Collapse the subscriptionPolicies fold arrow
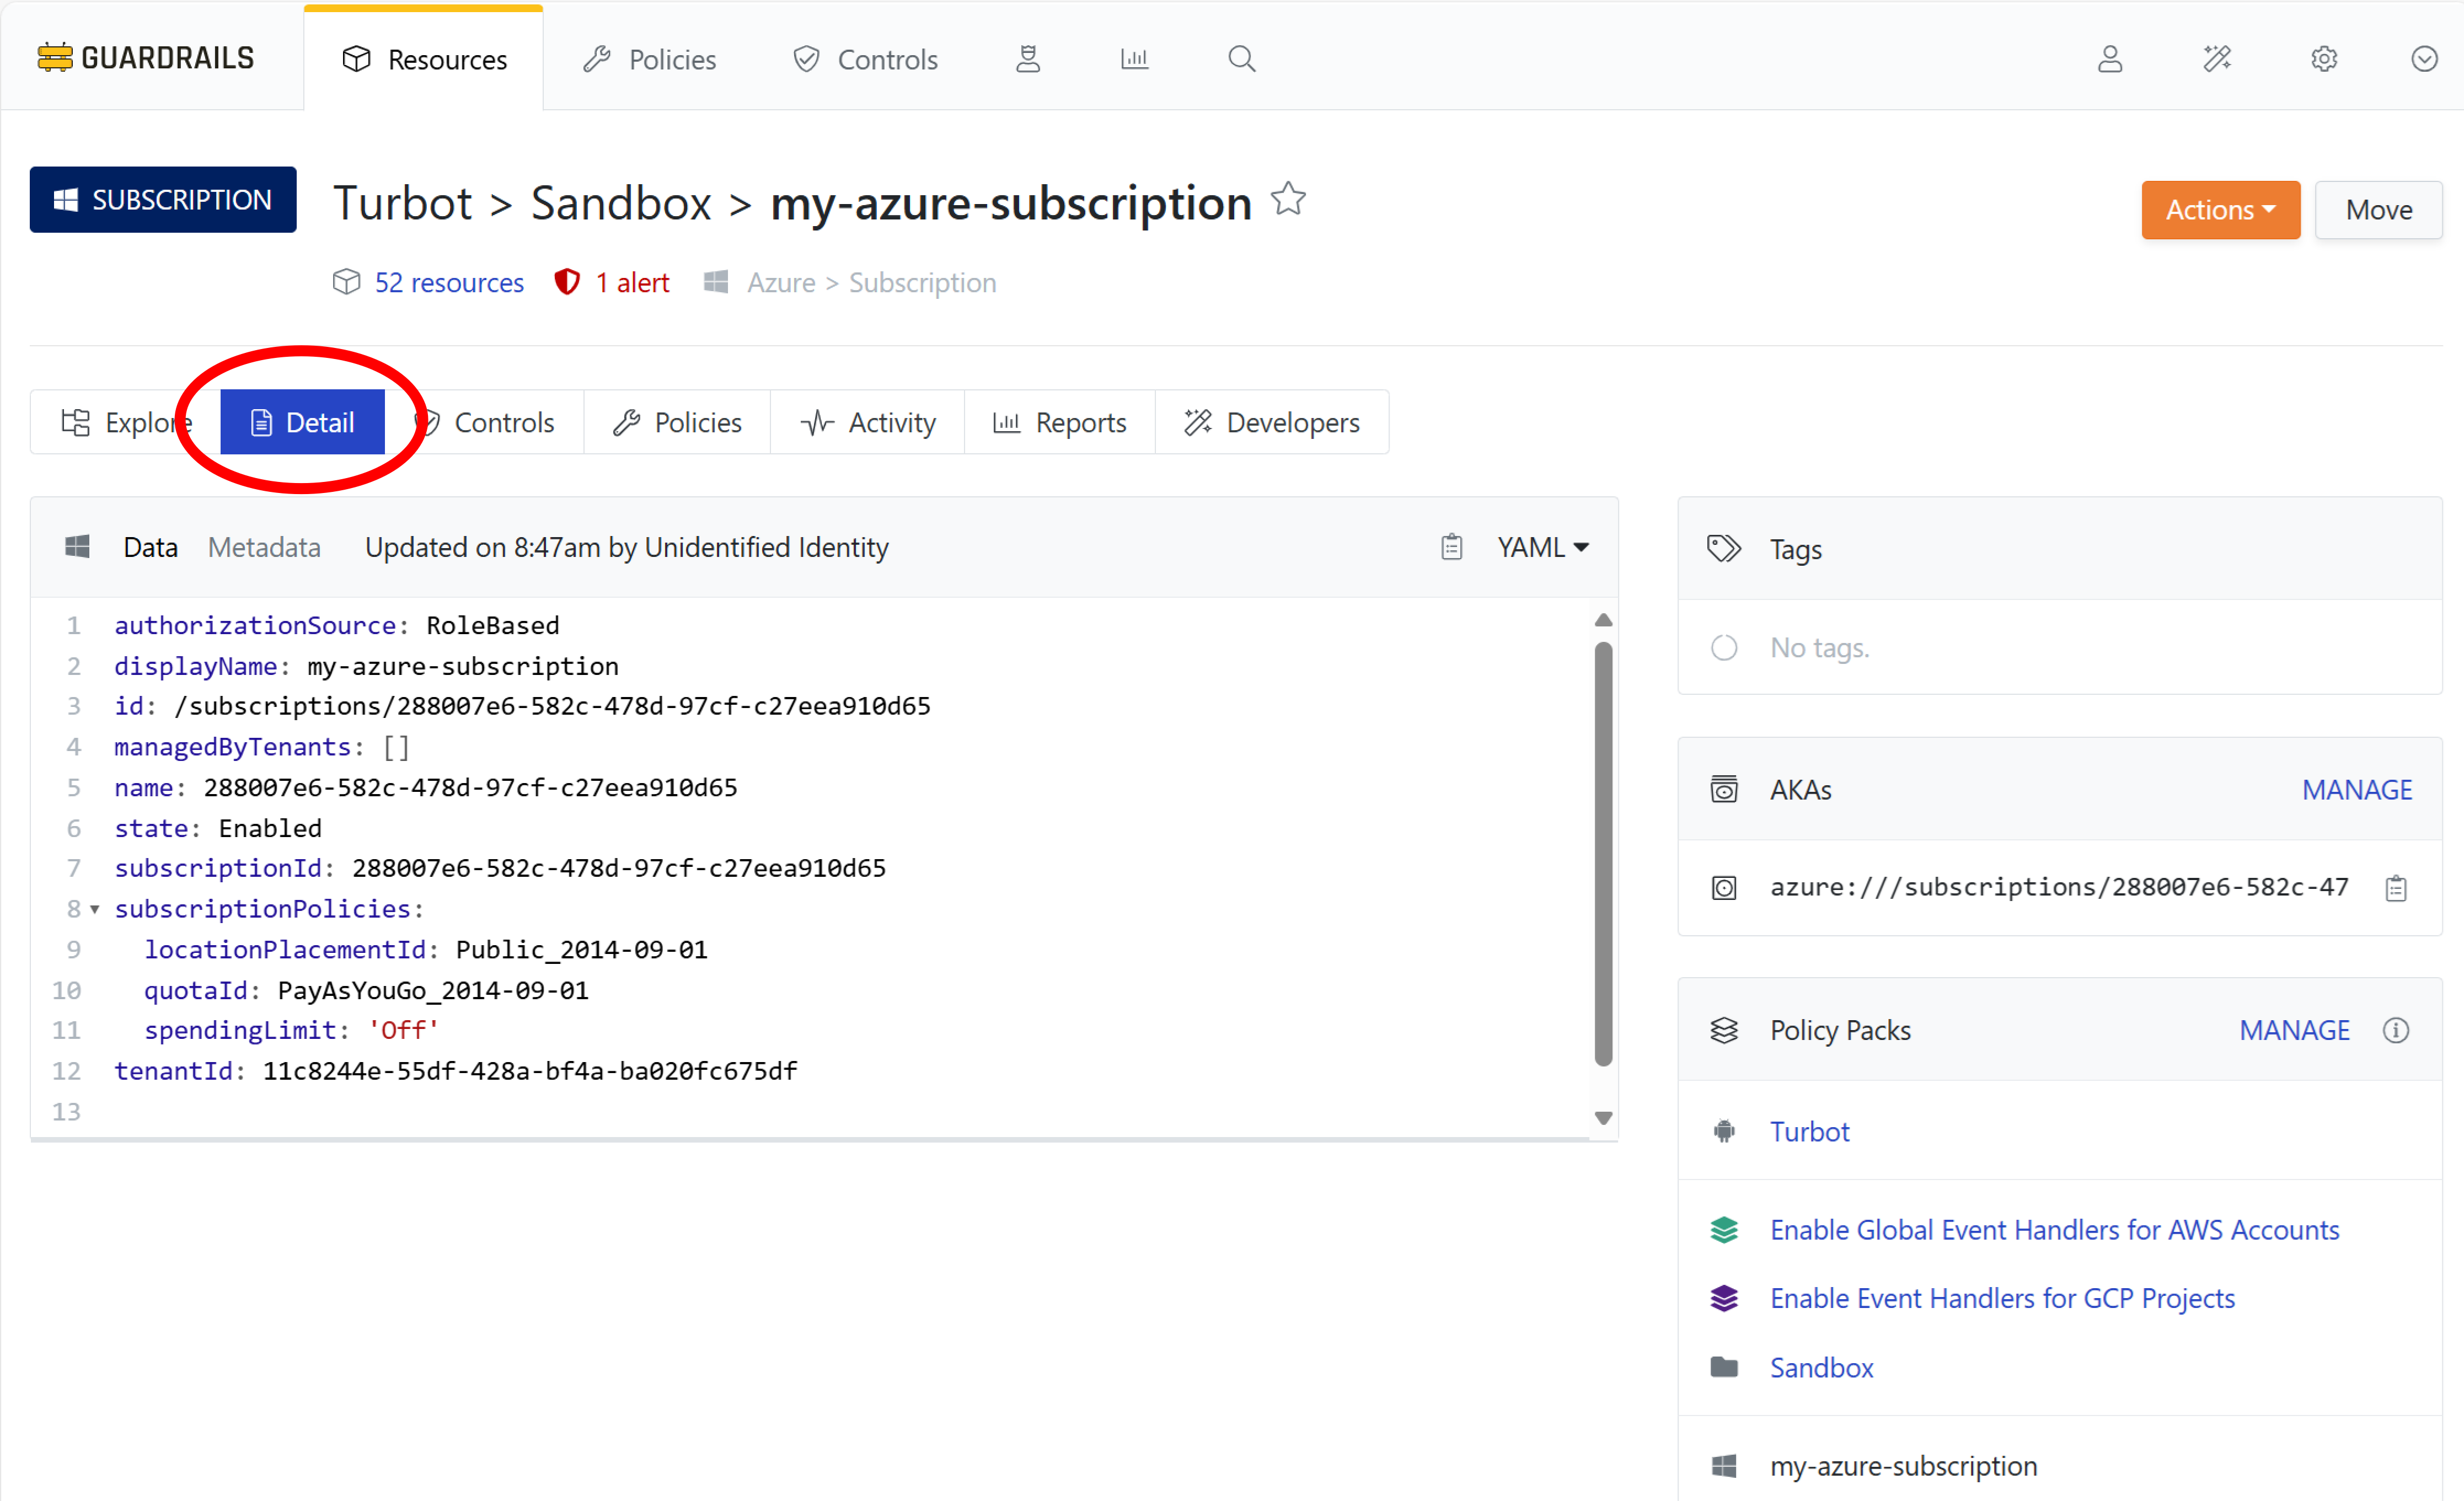Screen dimensions: 2464x1501 tap(95, 909)
